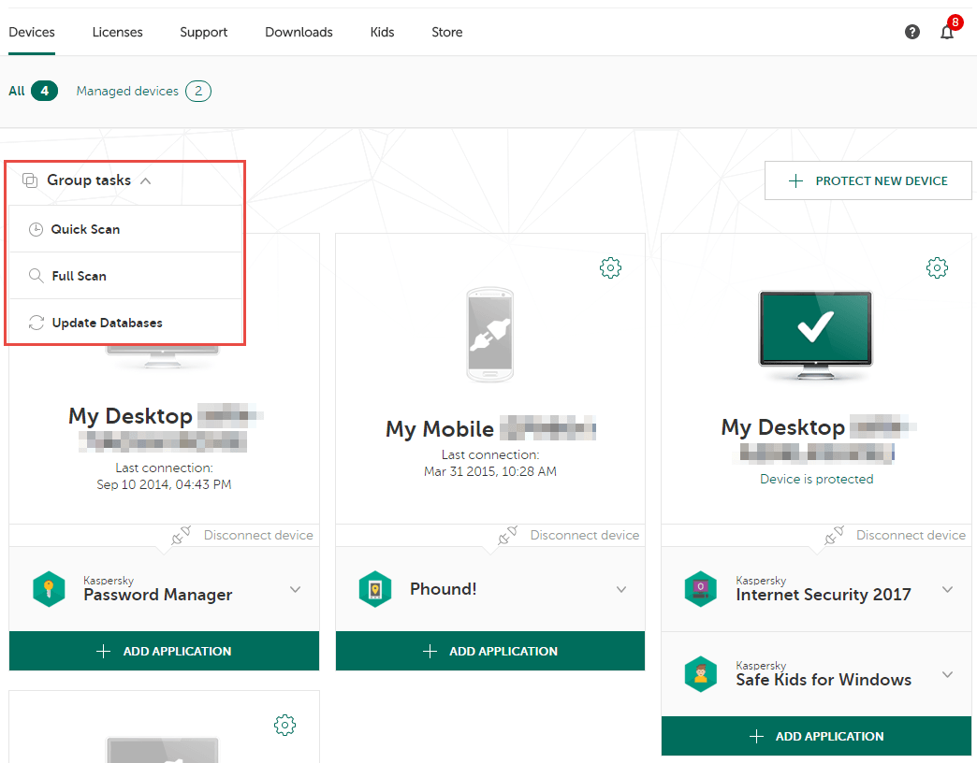The image size is (977, 763).
Task: Go to the Support tab
Action: coord(204,32)
